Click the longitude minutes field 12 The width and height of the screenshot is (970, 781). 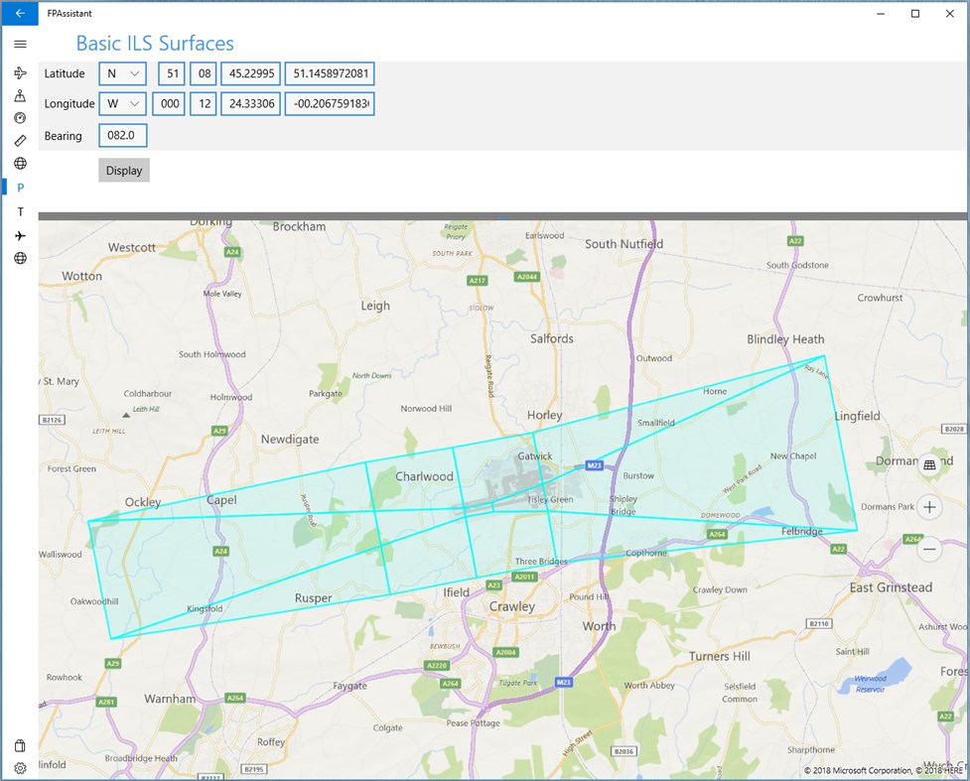tap(205, 104)
